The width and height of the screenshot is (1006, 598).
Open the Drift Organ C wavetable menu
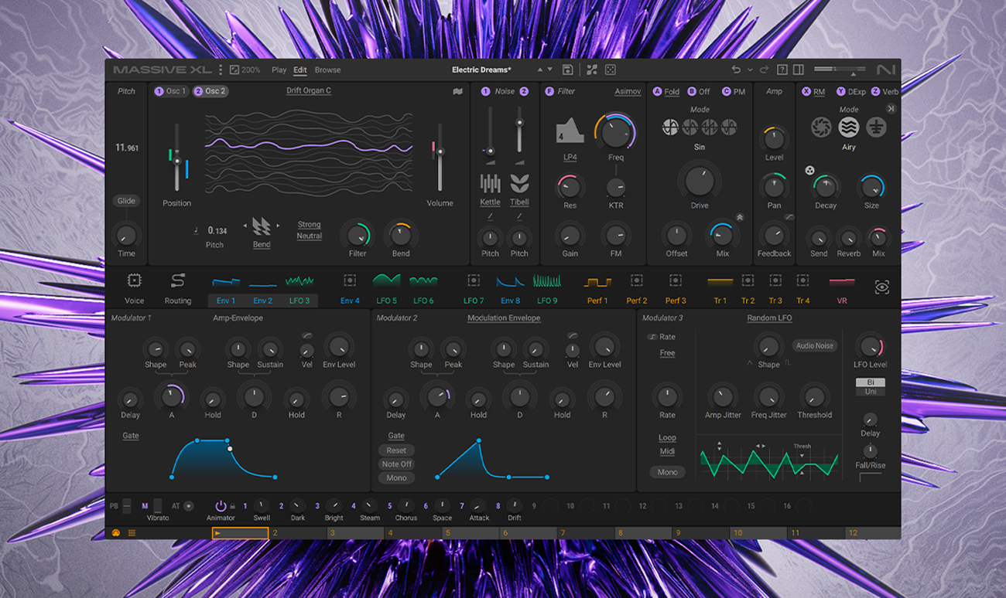(309, 90)
